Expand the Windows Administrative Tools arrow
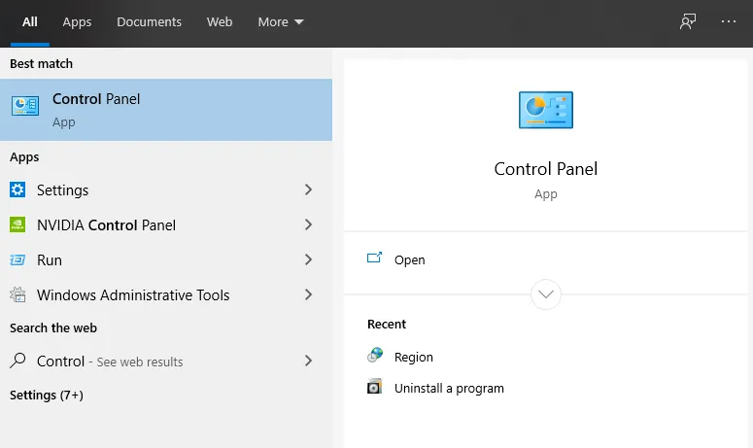This screenshot has height=448, width=753. (x=308, y=294)
